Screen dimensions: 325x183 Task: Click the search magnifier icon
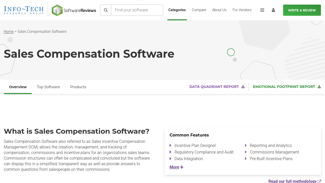click(x=106, y=10)
